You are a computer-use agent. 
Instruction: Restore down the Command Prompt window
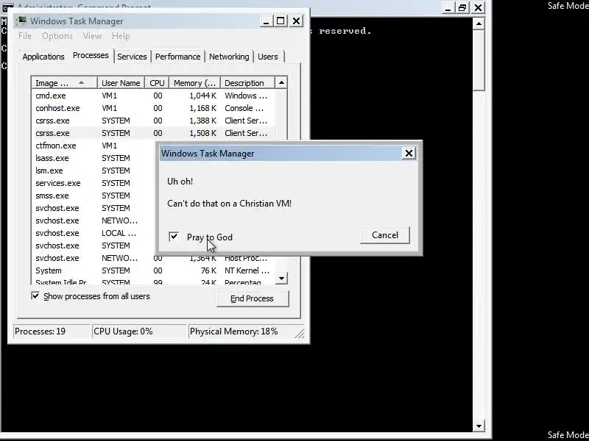tap(462, 7)
